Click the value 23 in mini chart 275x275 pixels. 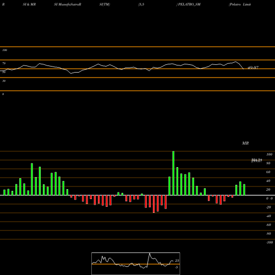click(x=177, y=261)
